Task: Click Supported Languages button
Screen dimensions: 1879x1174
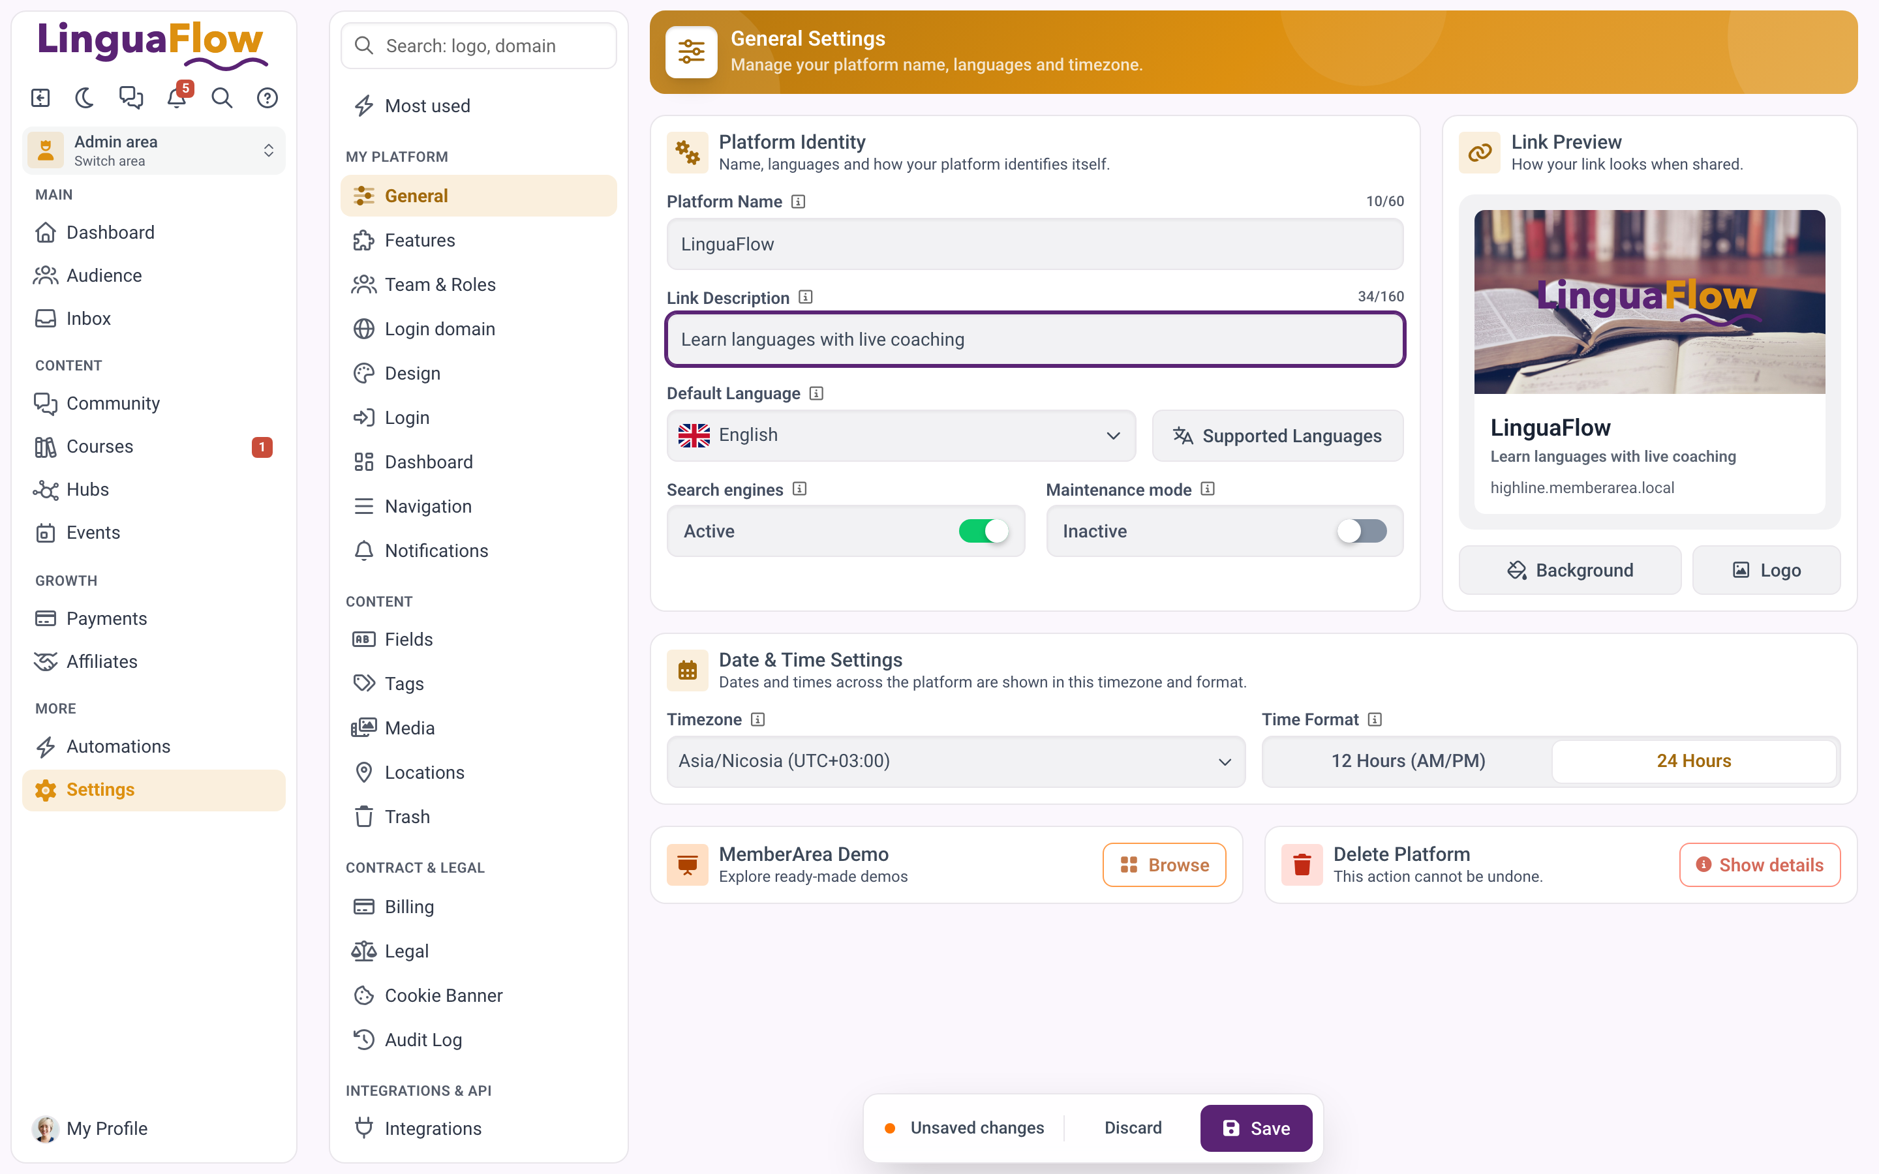Action: [1277, 436]
